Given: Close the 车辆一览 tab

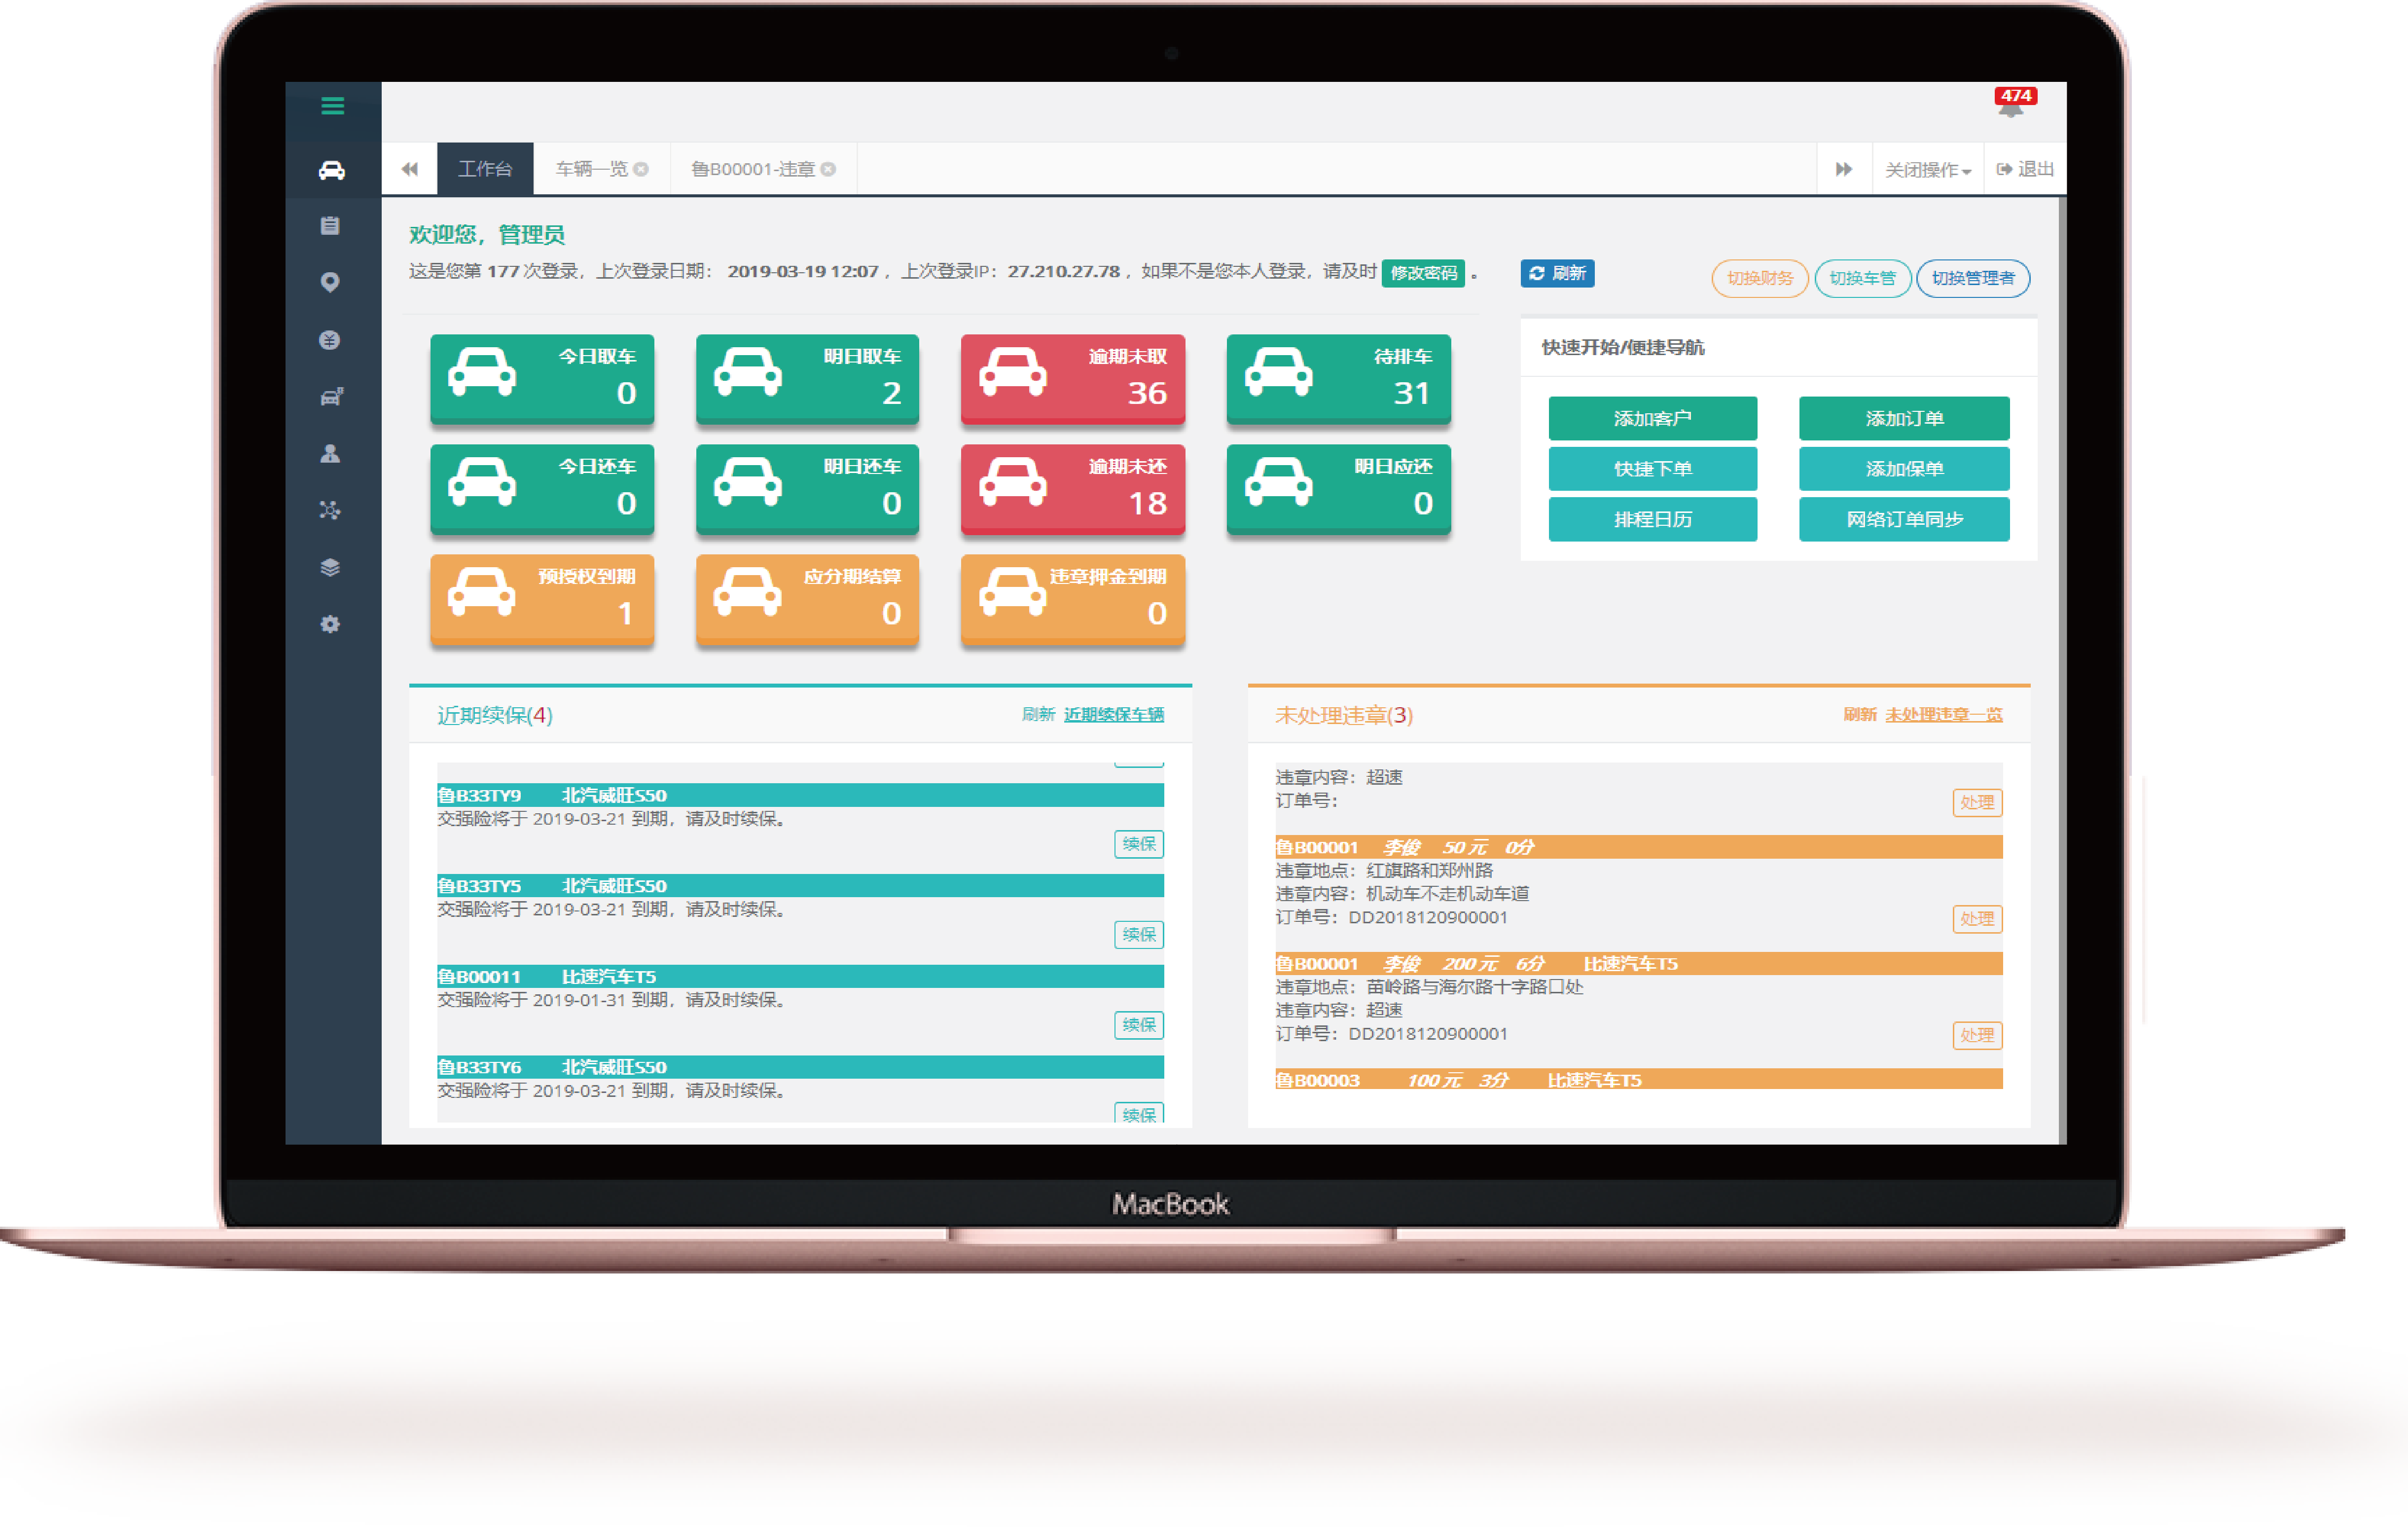Looking at the screenshot, I should coord(641,170).
